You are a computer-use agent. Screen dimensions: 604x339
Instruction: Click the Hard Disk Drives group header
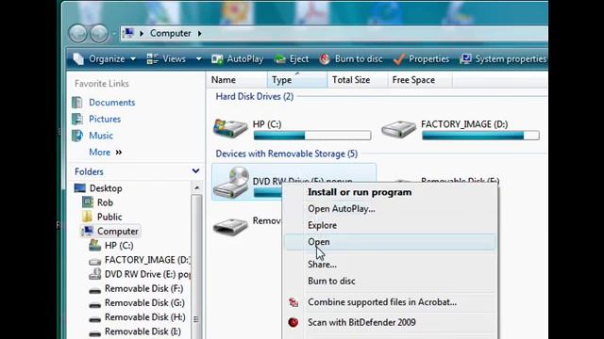[255, 96]
